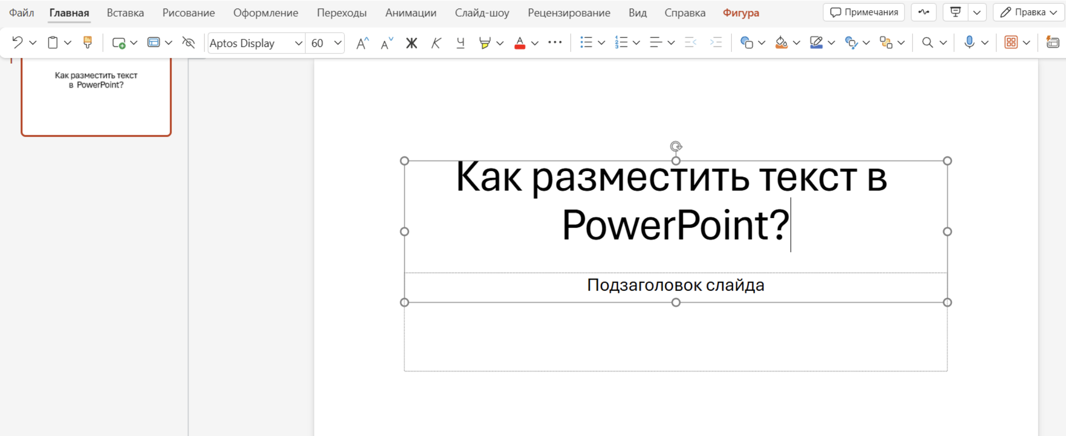
Task: Open the Undo history dropdown arrow
Action: (x=33, y=43)
